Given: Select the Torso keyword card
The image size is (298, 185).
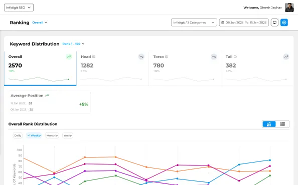Looking at the screenshot, I should coord(185,68).
